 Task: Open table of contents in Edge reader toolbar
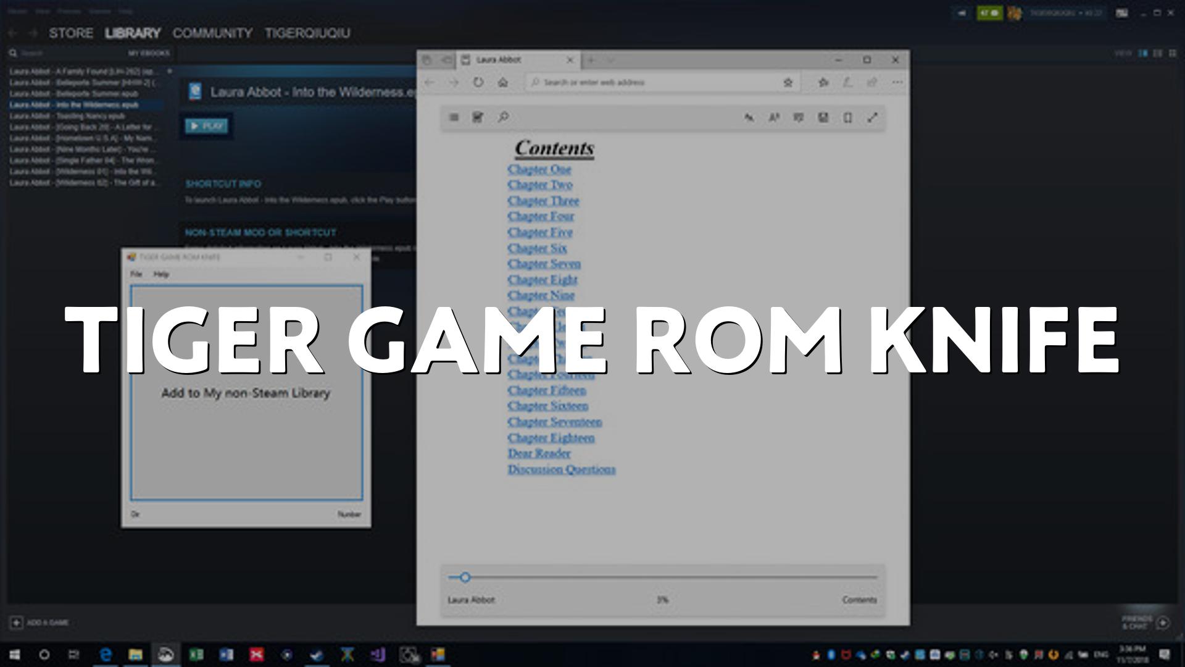(x=454, y=117)
